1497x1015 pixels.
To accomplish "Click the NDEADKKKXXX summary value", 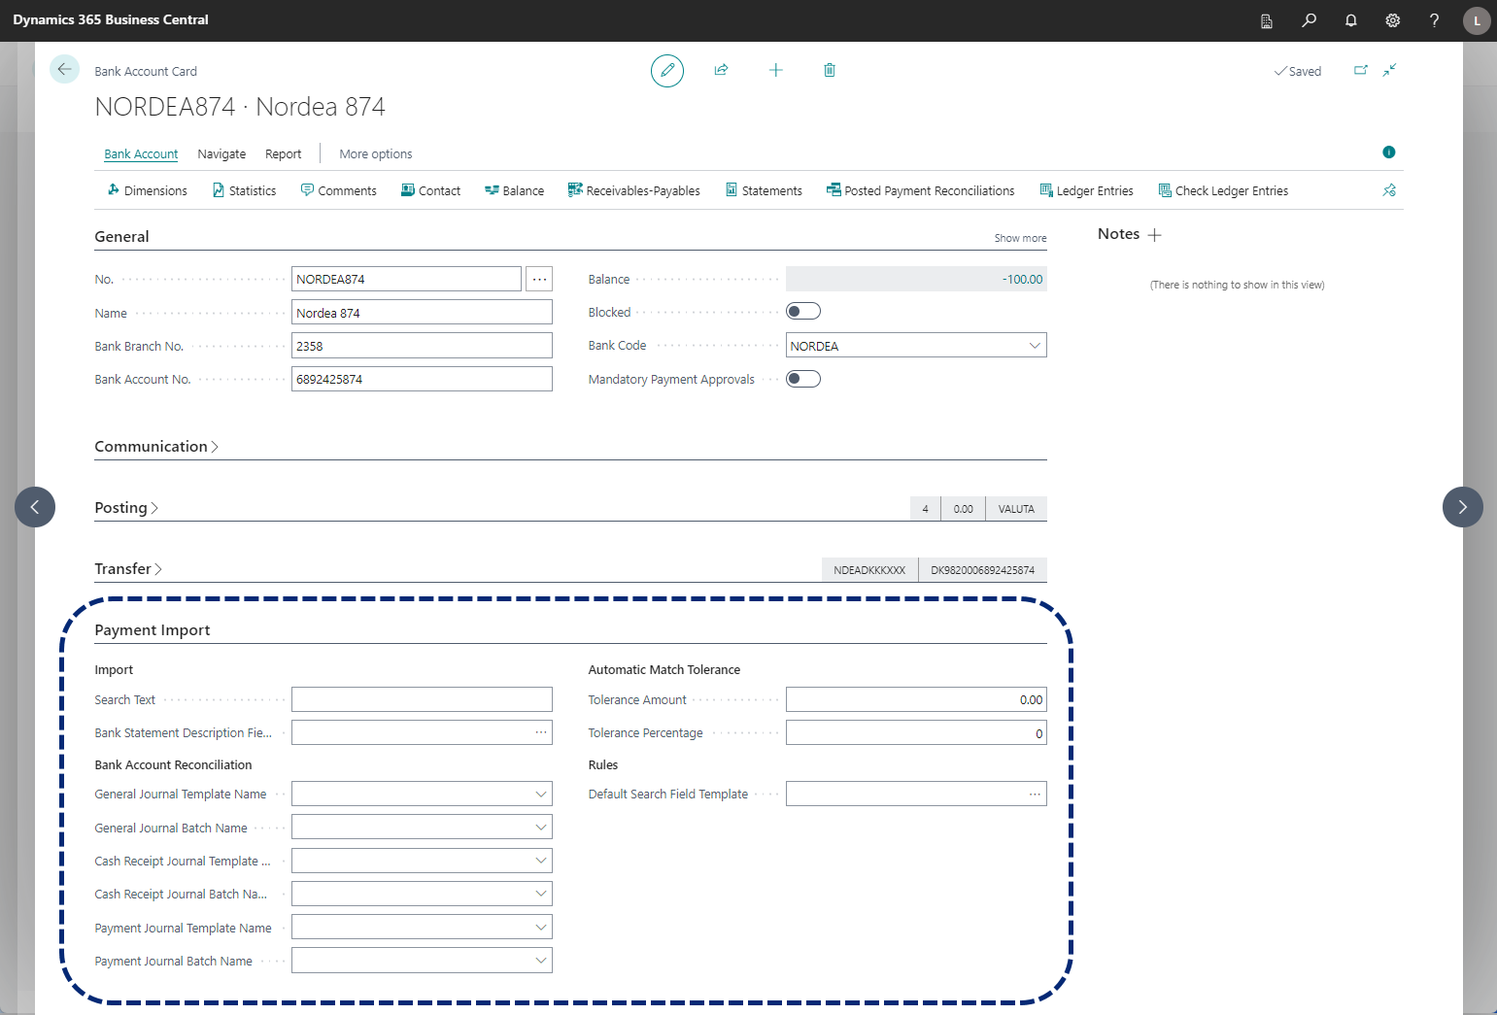I will click(869, 570).
